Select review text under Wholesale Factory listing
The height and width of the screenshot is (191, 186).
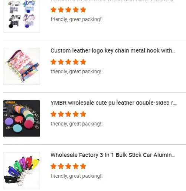[x=76, y=176]
